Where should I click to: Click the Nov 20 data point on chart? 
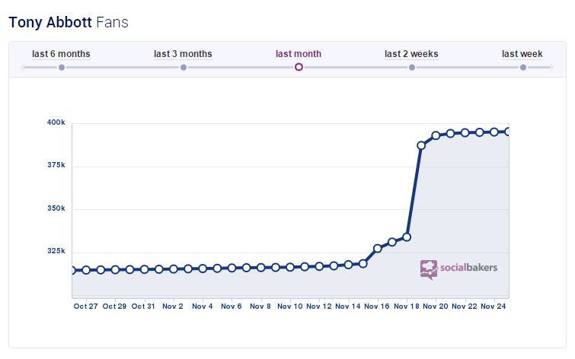tap(436, 136)
